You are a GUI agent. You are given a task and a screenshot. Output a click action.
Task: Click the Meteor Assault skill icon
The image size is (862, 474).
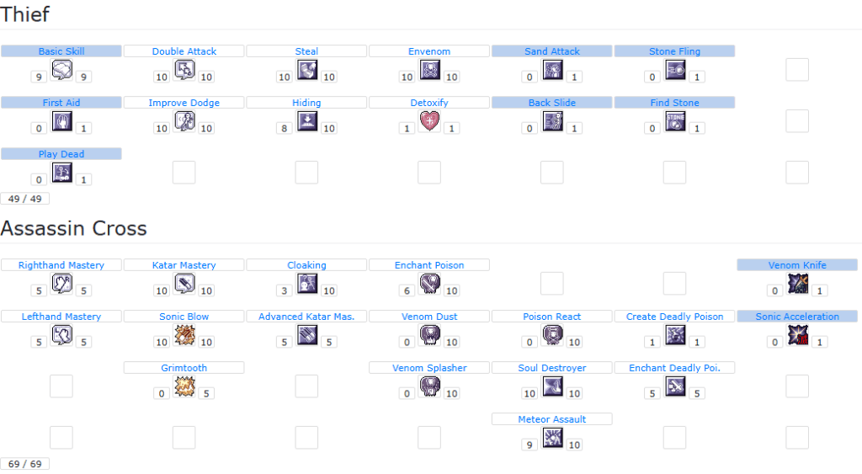tap(553, 438)
